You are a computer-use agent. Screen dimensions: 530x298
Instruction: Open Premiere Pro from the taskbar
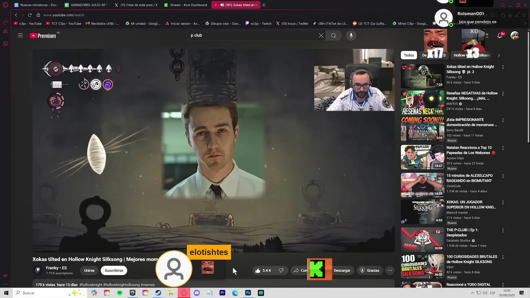tap(222, 293)
